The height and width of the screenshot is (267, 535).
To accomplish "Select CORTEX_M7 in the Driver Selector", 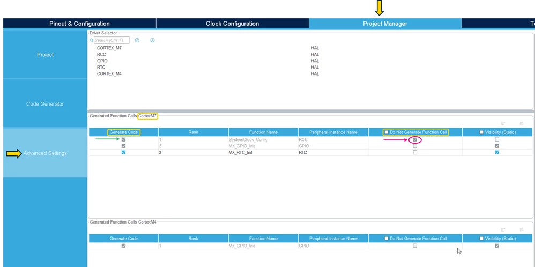I will pos(109,48).
